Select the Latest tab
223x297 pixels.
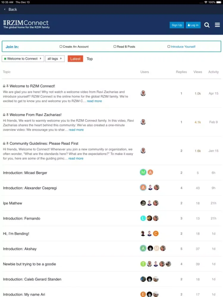click(75, 59)
